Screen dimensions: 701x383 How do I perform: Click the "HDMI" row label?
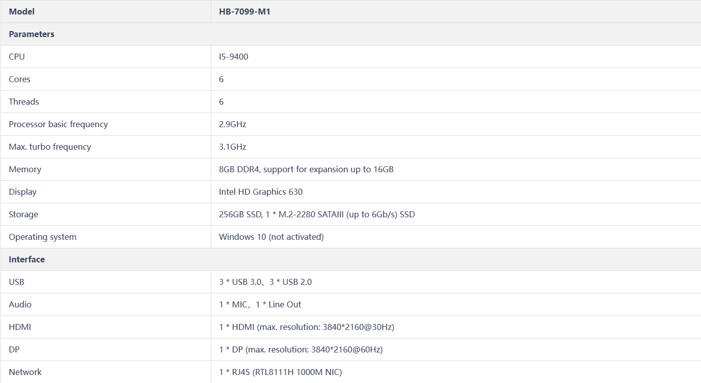click(20, 327)
